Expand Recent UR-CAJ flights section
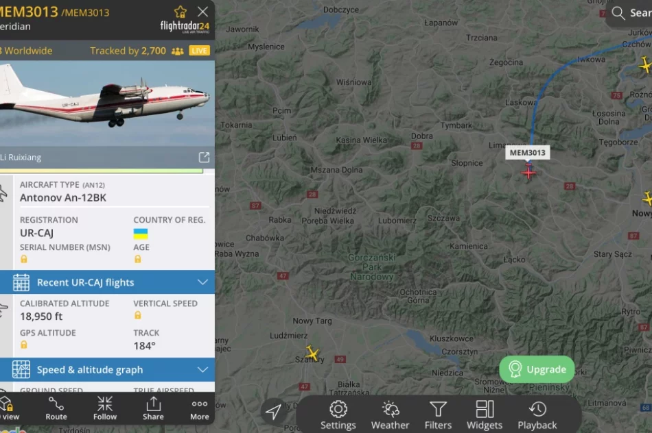Viewport: 652px width, 433px height. tap(107, 282)
